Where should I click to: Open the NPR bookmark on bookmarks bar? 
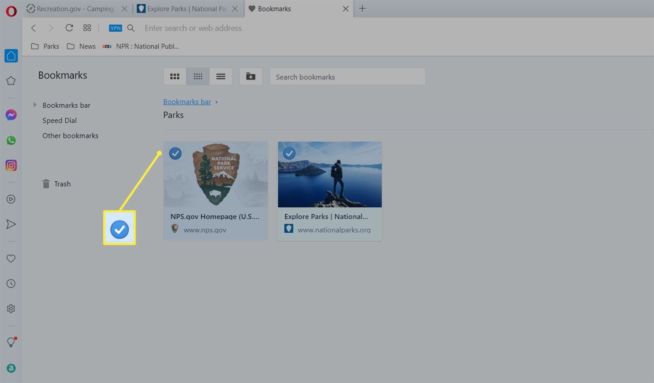click(x=141, y=46)
